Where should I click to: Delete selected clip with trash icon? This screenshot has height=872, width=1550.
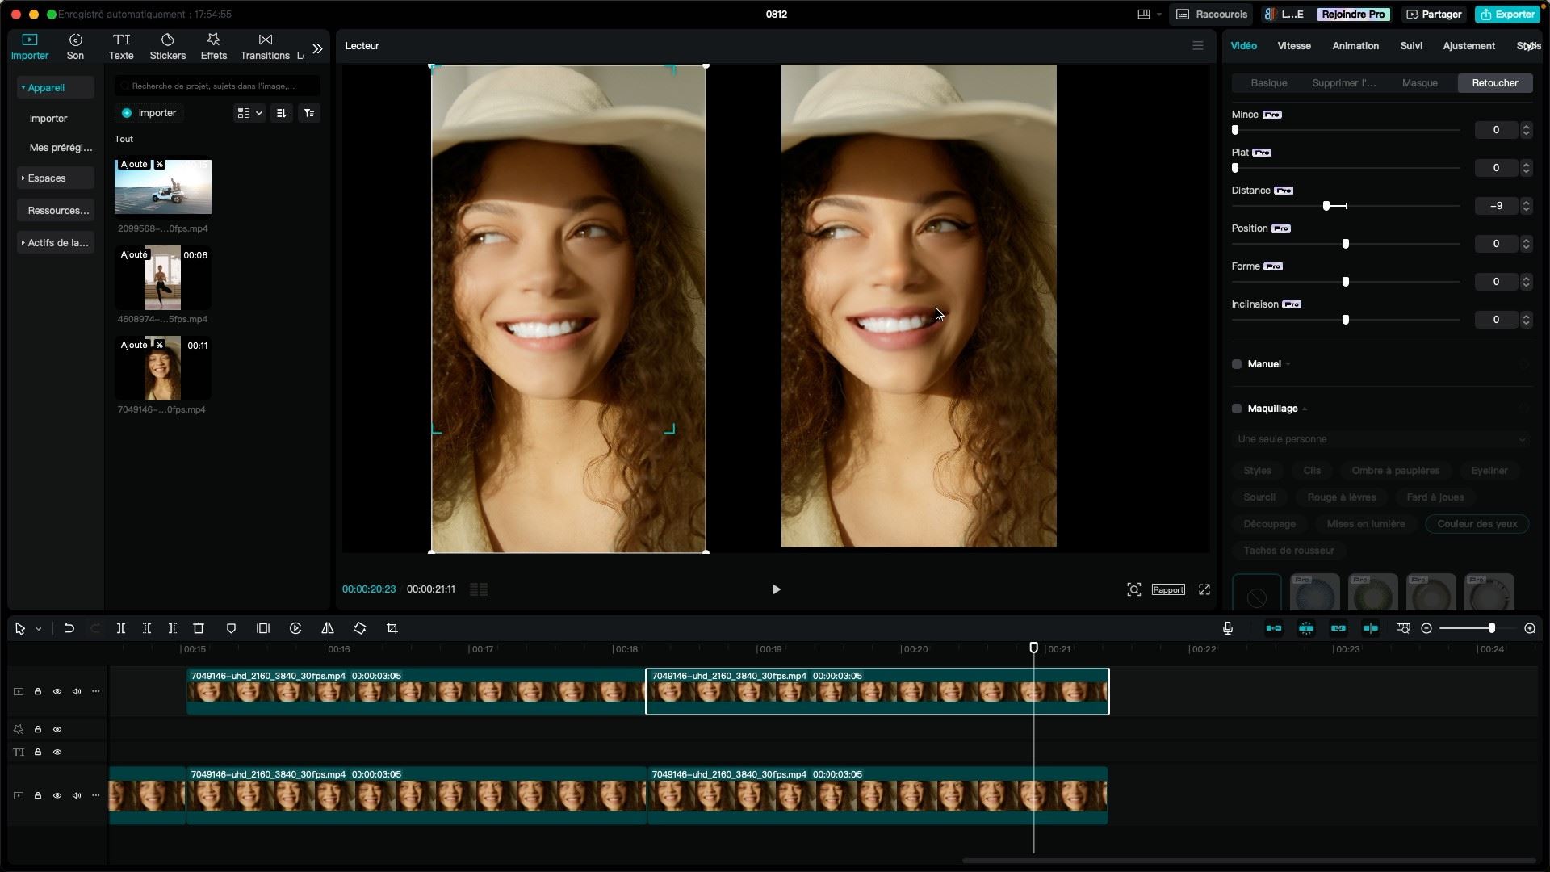click(x=199, y=628)
